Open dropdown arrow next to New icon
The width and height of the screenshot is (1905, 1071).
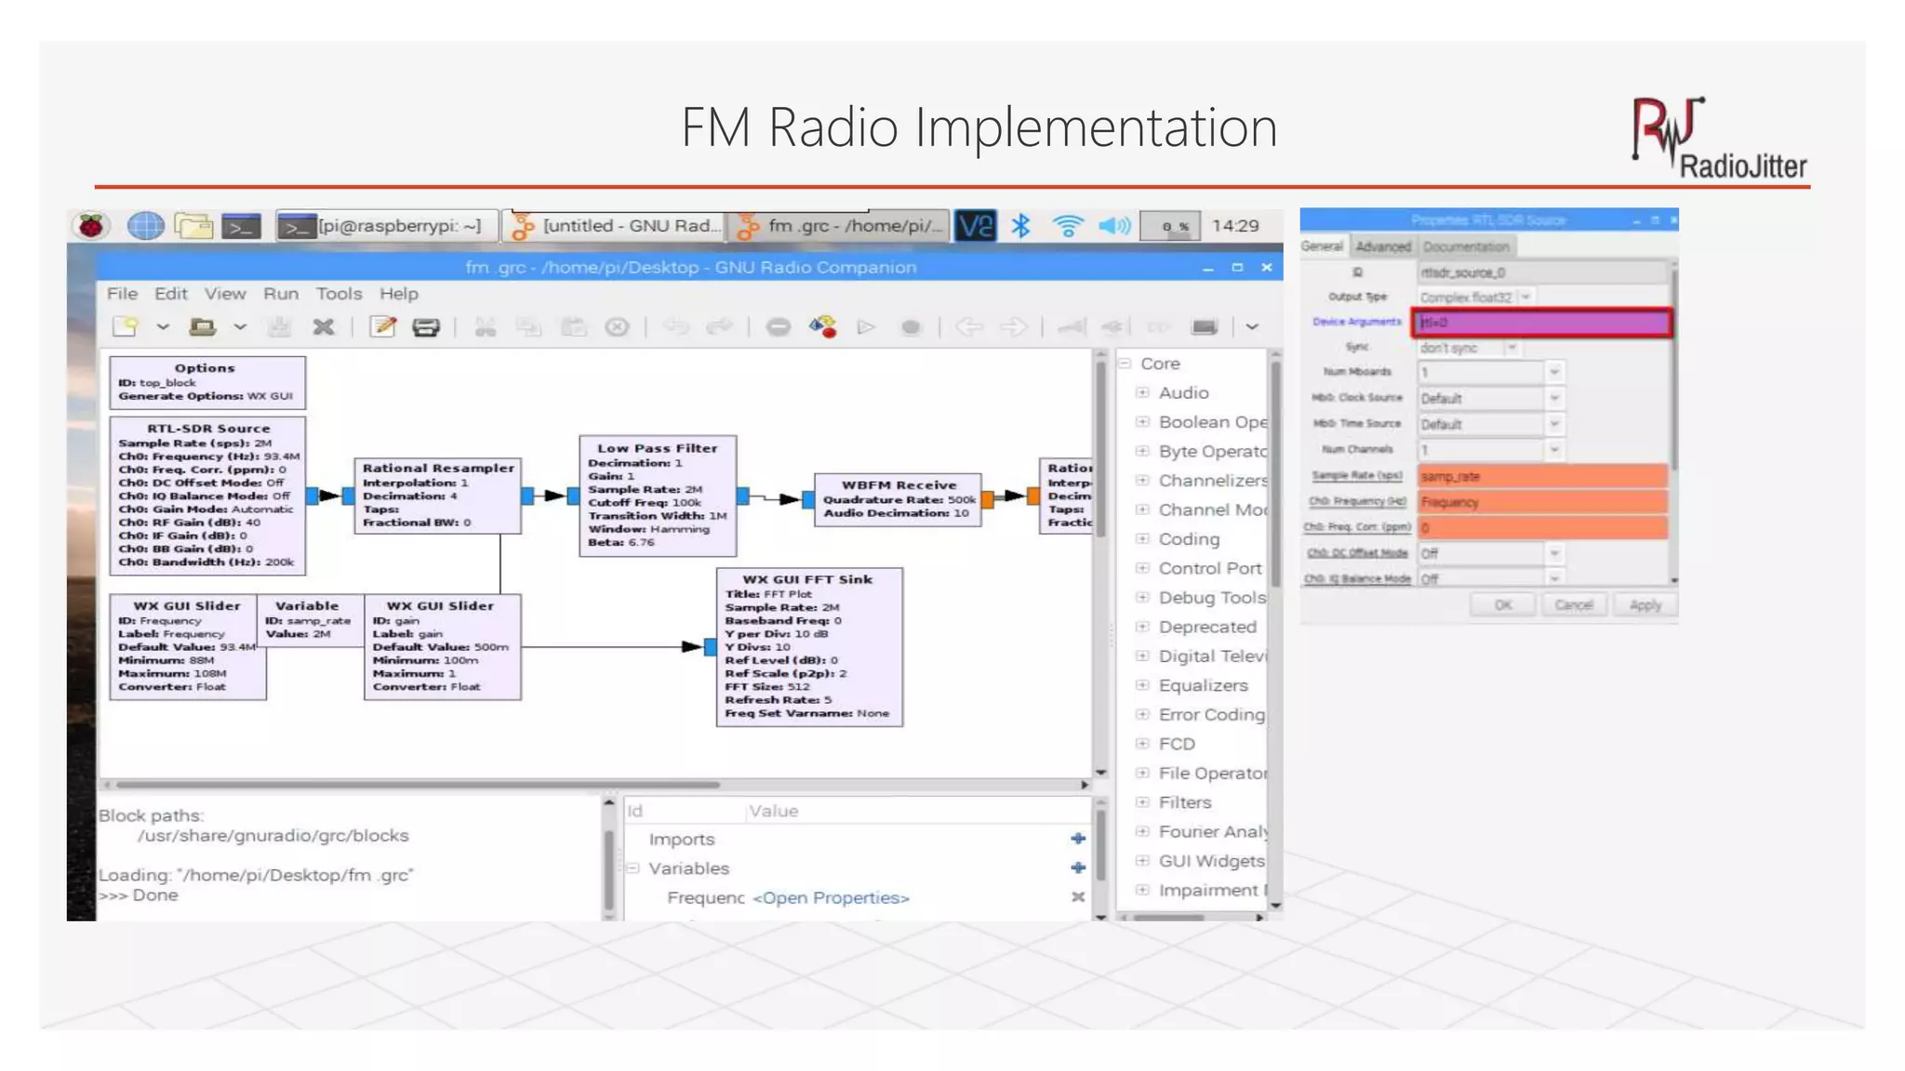pos(163,327)
